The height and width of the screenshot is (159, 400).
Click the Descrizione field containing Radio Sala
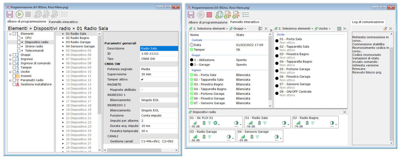click(159, 48)
